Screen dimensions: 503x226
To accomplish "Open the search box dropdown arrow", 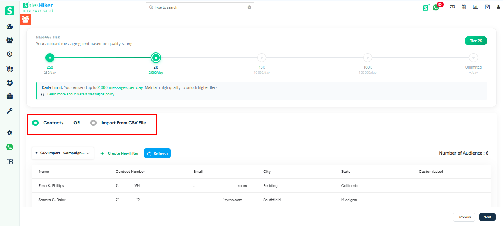I will [249, 7].
